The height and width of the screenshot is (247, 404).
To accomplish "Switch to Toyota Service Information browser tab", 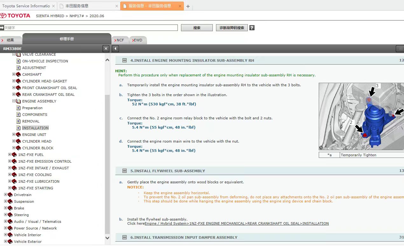I will [x=28, y=6].
